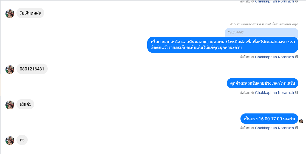Select the ลูกค้าสะดวกรับสายช่วงเวลาไหนครับ message bubble
This screenshot has height=154, width=306.
coord(262,83)
